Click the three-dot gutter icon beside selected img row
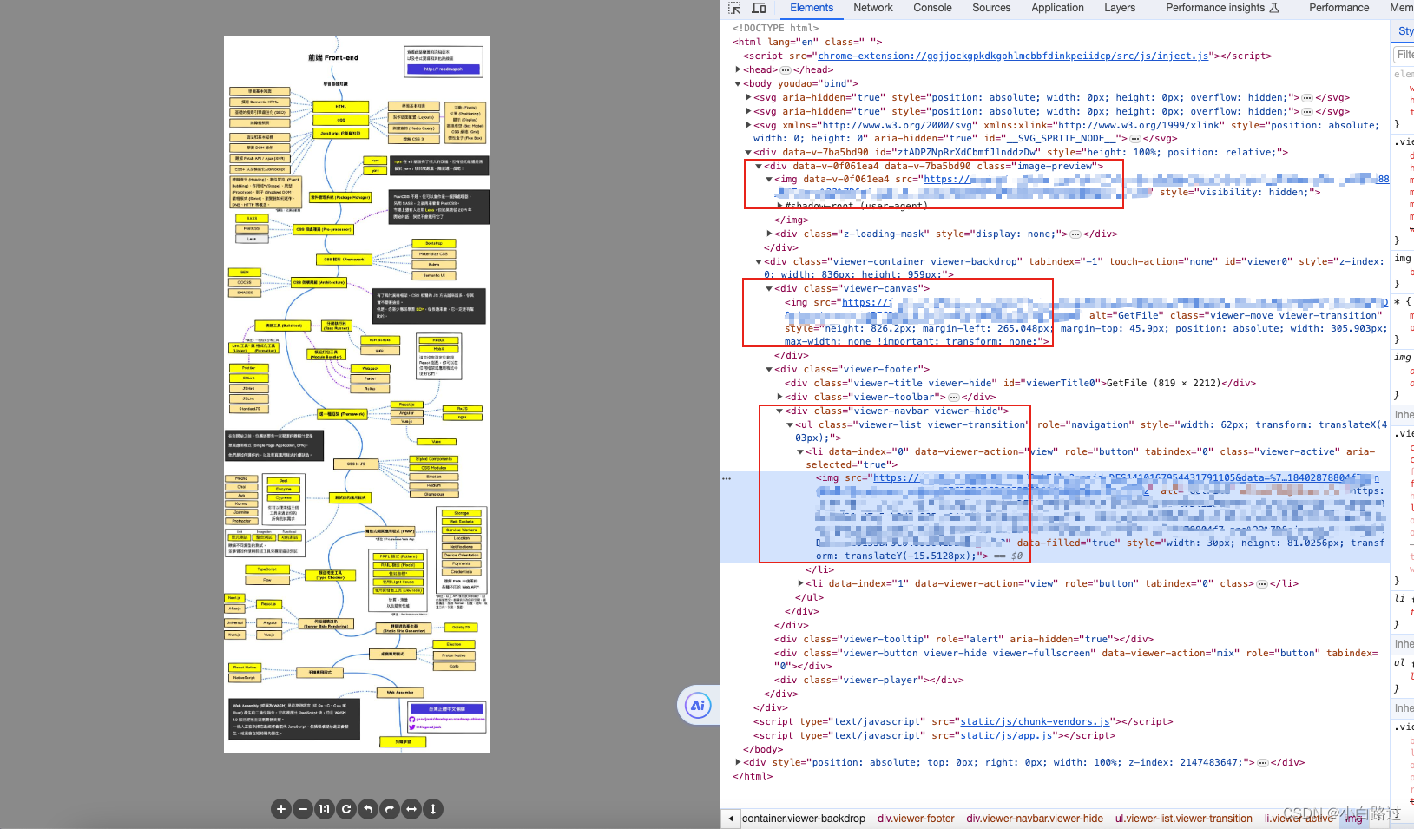Screen dimensions: 1414x829 tap(727, 478)
